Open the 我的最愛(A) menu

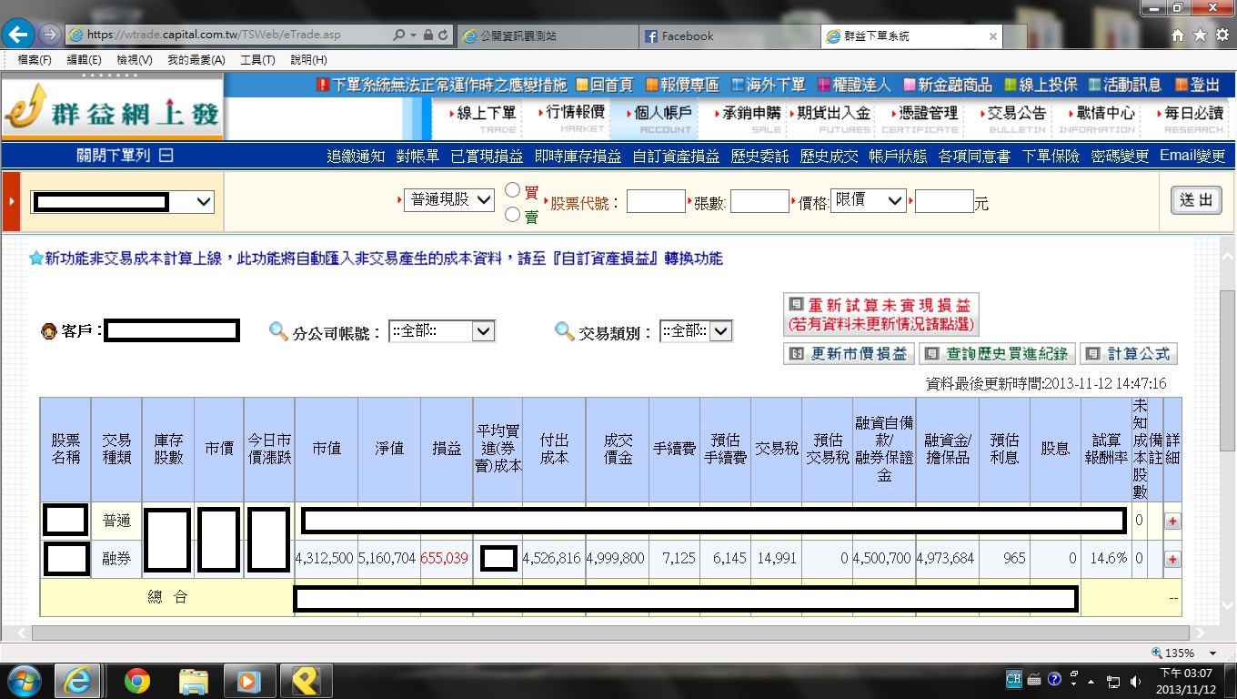point(196,60)
